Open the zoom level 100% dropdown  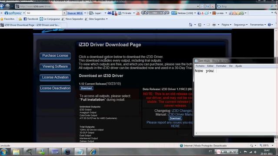pos(272,146)
